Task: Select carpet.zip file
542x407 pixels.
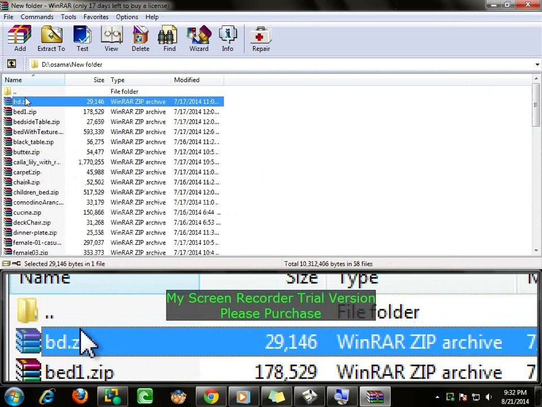Action: pos(113,172)
